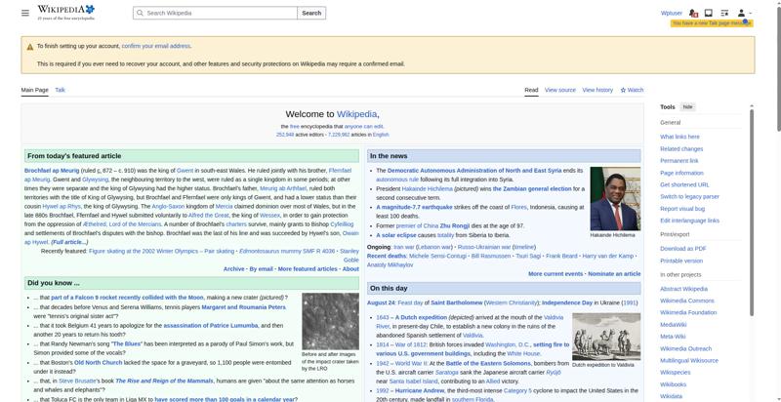This screenshot has height=402, width=781.
Task: Open the alerts notification icon
Action: pos(693,13)
